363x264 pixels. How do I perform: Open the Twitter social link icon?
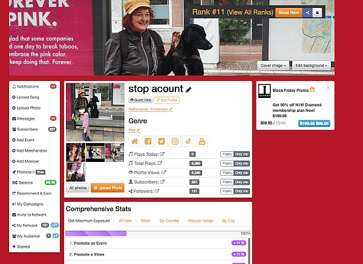pos(162,141)
